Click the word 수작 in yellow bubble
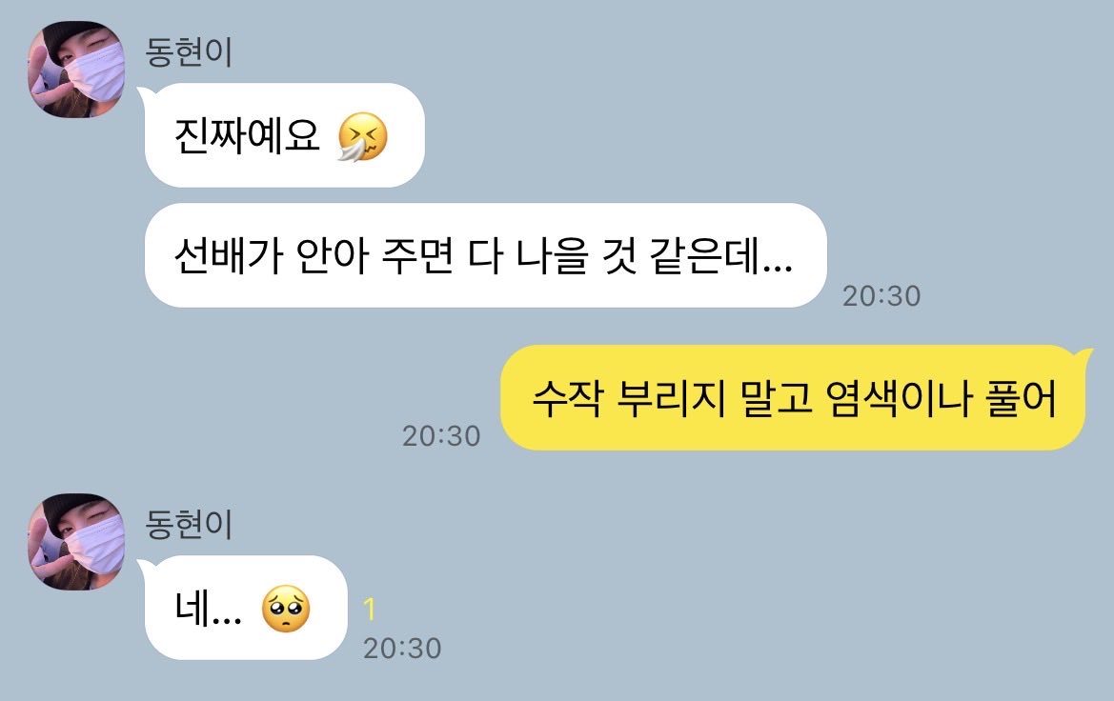The image size is (1114, 701). (568, 398)
